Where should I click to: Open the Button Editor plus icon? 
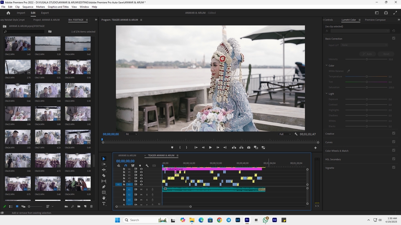(x=315, y=147)
